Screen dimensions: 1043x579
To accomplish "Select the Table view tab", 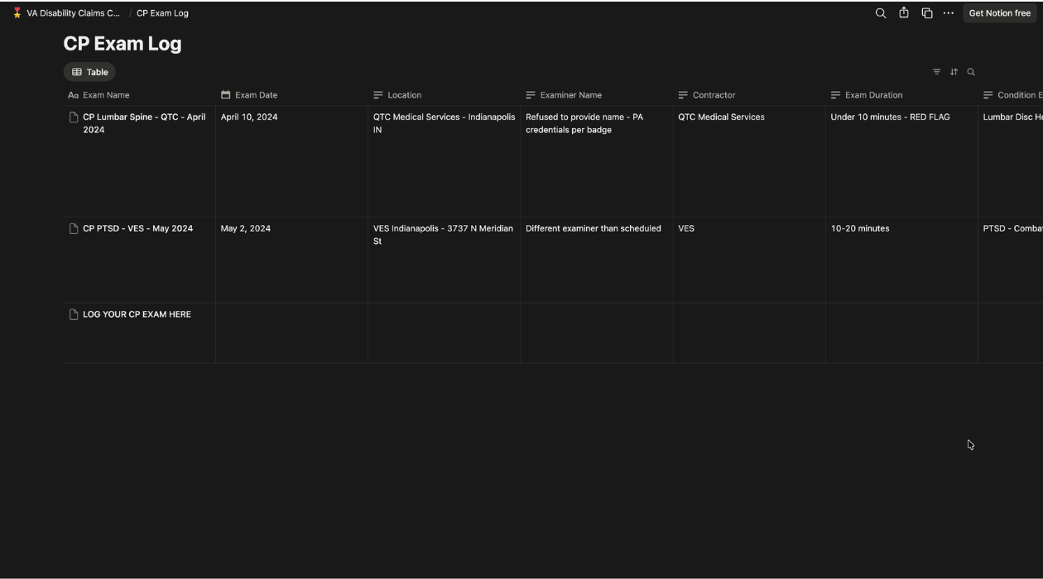I will 89,72.
